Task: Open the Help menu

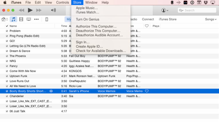Action: [105, 3]
